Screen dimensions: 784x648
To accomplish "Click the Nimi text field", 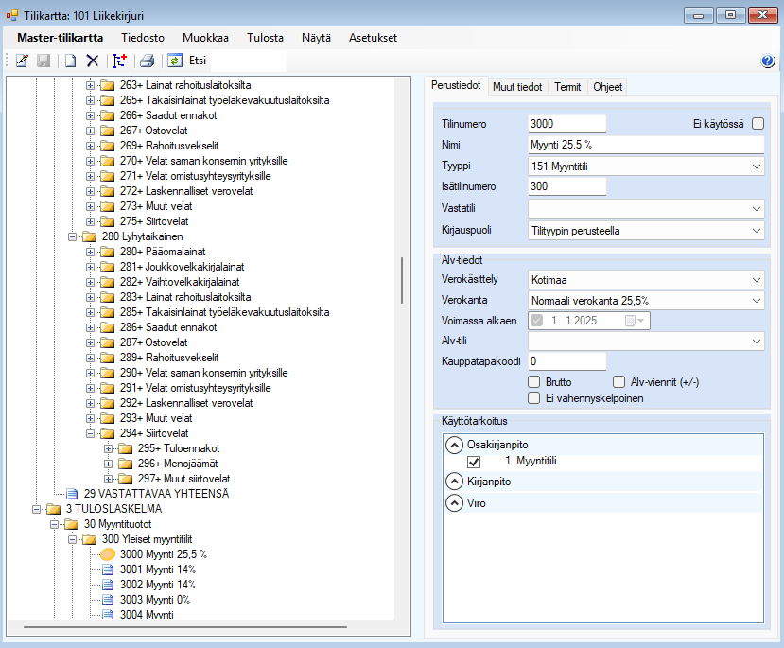I will (x=645, y=145).
